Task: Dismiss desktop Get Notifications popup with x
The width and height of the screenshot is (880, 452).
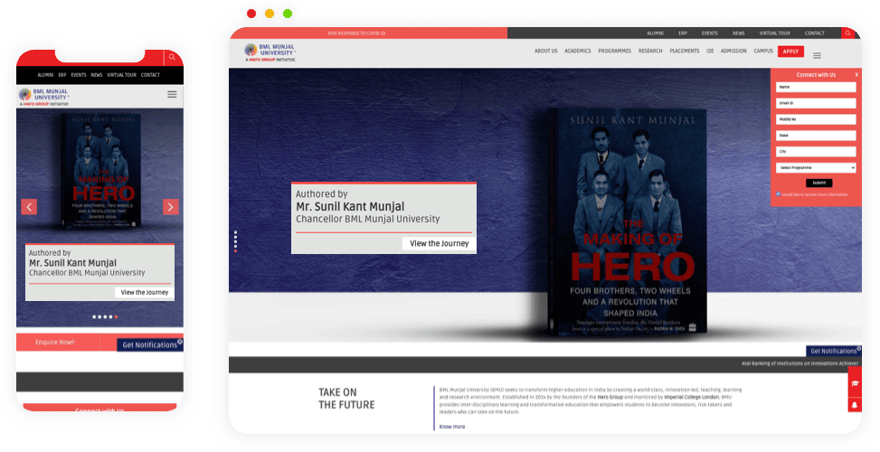Action: click(859, 348)
